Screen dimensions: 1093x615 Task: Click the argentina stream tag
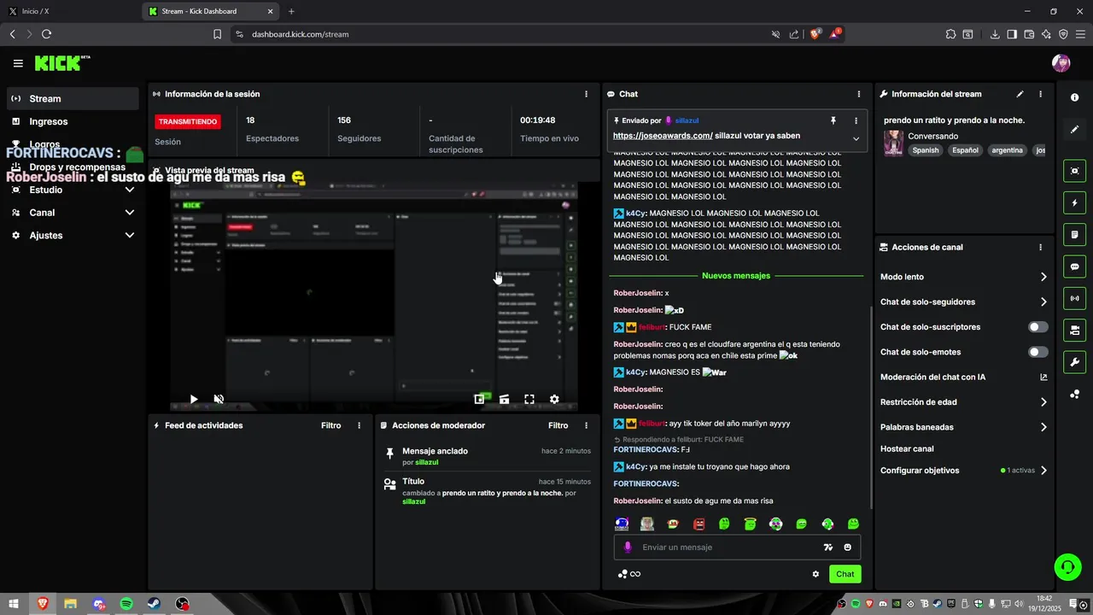(x=1007, y=150)
